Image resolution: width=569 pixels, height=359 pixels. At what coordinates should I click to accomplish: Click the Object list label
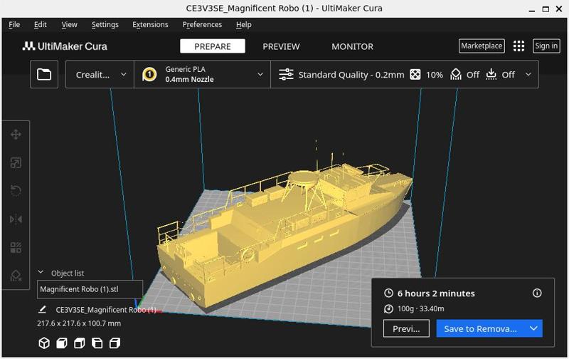click(x=68, y=274)
